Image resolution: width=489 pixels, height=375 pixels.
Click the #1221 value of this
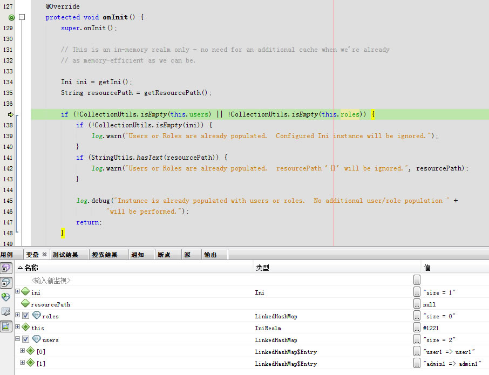click(x=431, y=328)
